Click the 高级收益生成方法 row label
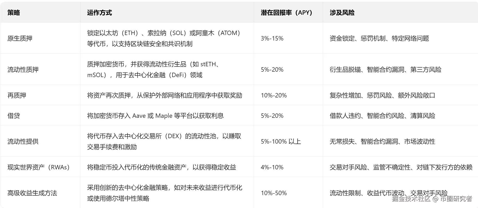478x208 pixels. pyautogui.click(x=32, y=193)
